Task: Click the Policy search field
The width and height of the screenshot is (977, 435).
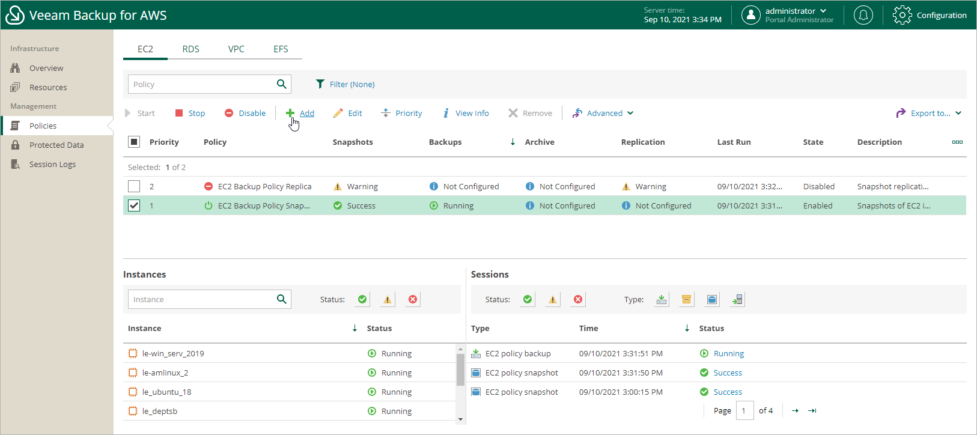Action: [x=201, y=84]
